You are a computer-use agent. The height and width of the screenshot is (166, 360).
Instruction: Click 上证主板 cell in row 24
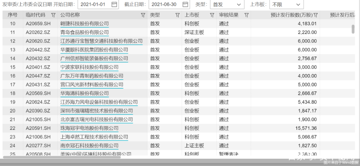pos(194,145)
